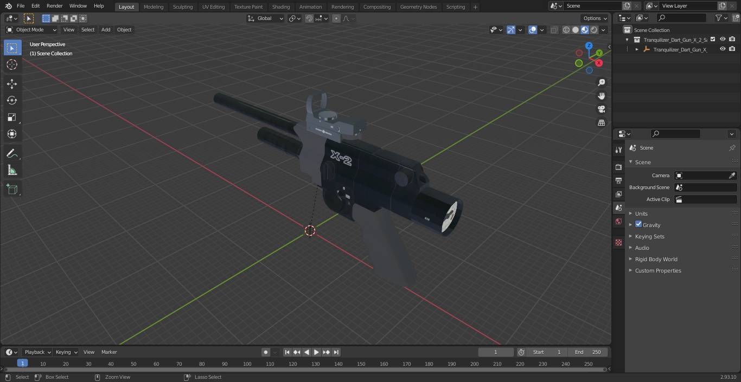Screen dimensions: 741x382
Task: Activate the Transform tool
Action: click(x=12, y=134)
